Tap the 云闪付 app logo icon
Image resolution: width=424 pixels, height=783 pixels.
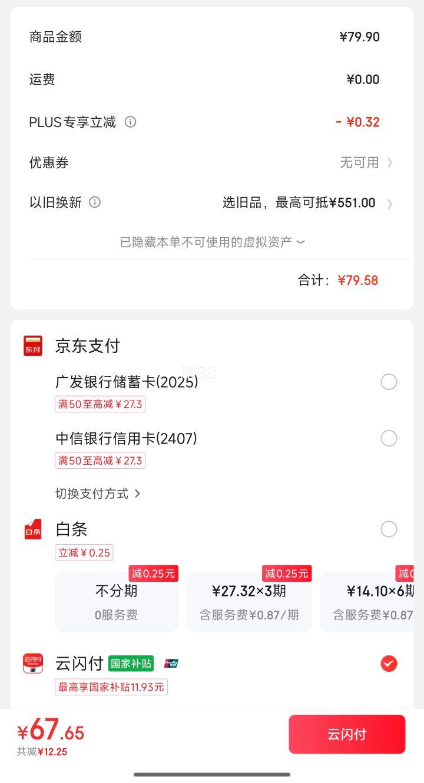pos(33,664)
